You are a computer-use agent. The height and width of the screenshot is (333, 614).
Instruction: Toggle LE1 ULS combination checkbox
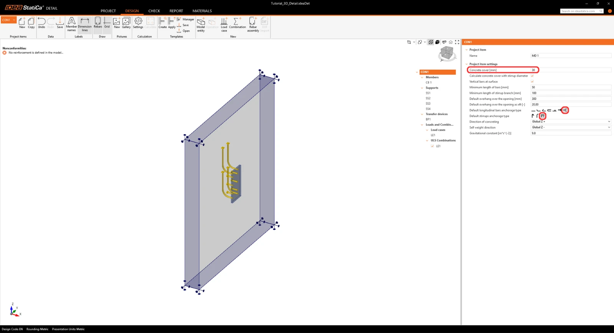click(x=432, y=146)
